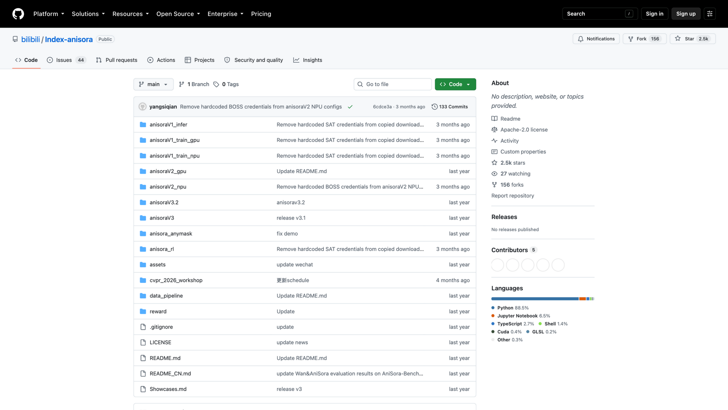Click the bilibili owner link
This screenshot has height=410, width=728.
pyautogui.click(x=31, y=39)
